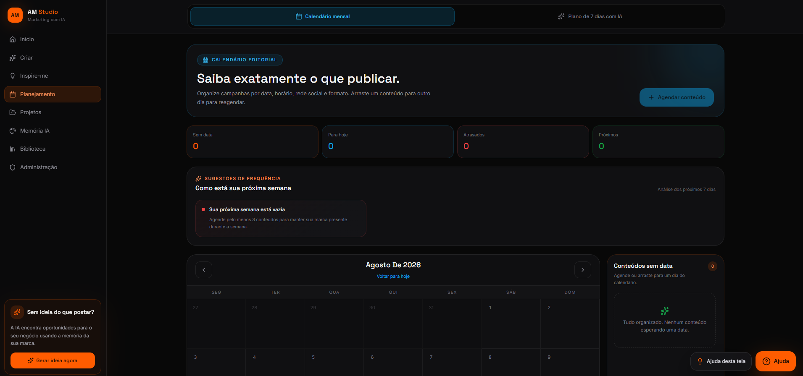
Task: Click the sparkle icon beside Criar
Action: coord(13,58)
